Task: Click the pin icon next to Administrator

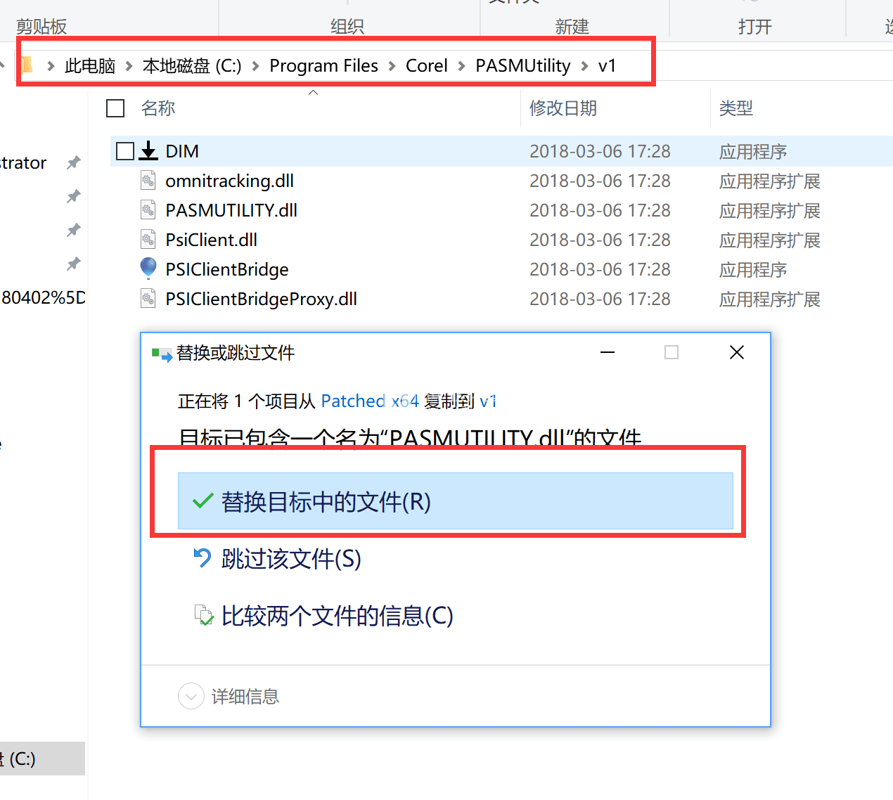Action: (x=72, y=162)
